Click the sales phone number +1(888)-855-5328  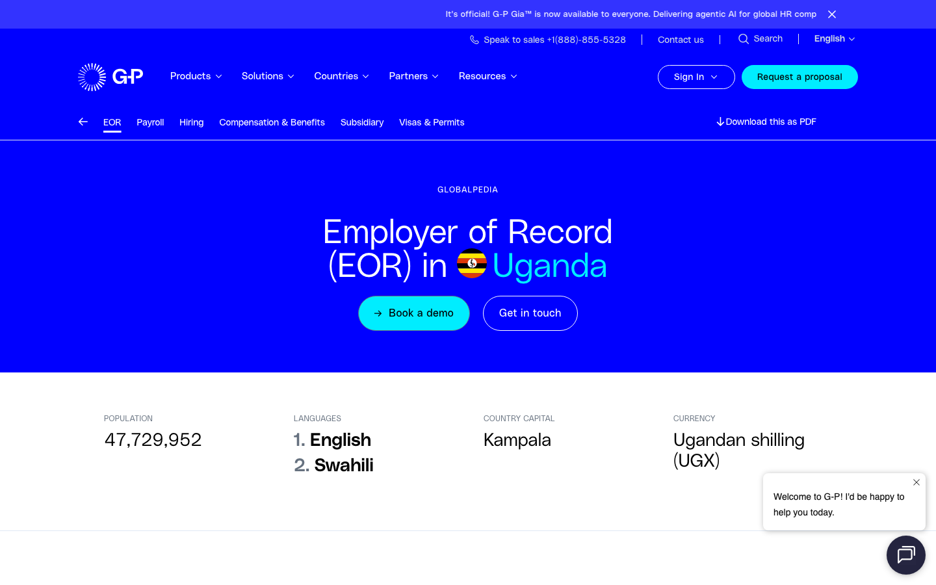pos(586,40)
